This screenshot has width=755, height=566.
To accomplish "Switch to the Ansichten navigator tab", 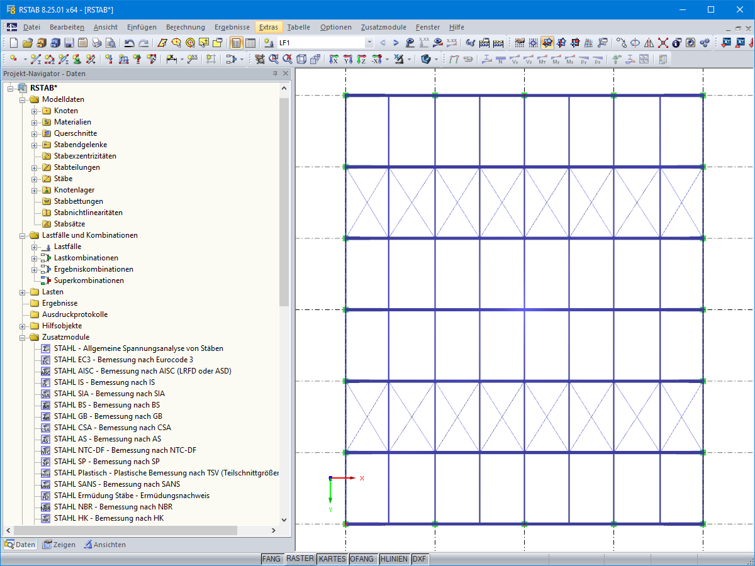I will (x=105, y=545).
